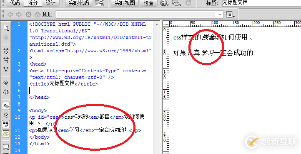
Task: Click the Expand All icon
Action: [x=6, y=69]
